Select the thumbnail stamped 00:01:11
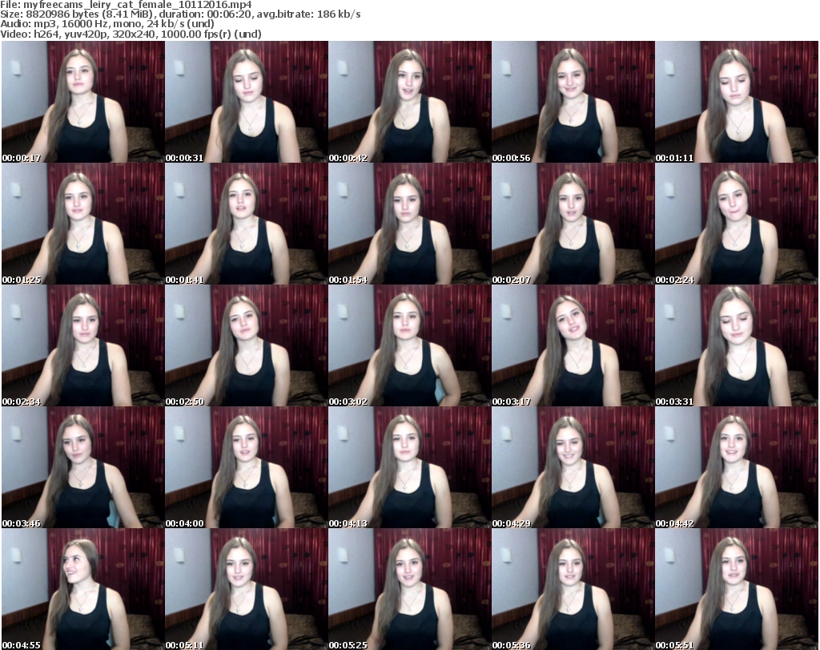The width and height of the screenshot is (820, 650). tap(737, 102)
